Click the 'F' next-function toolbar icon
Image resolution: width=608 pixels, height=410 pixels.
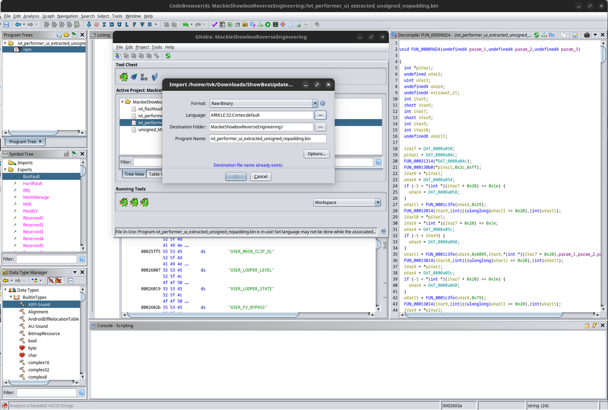pyautogui.click(x=134, y=24)
